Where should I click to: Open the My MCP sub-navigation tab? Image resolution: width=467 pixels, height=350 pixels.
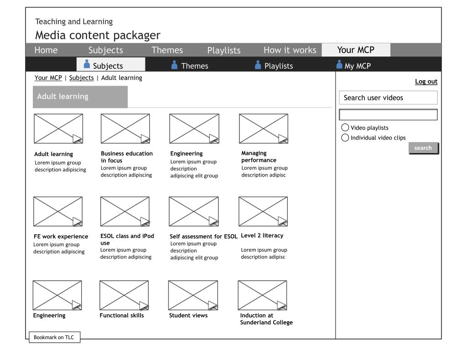pyautogui.click(x=353, y=66)
